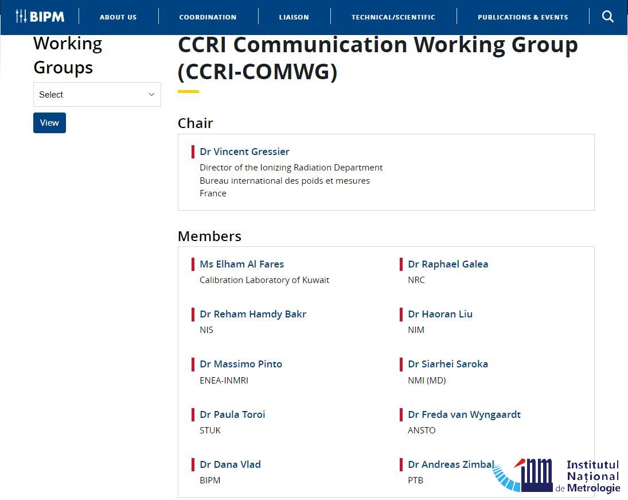Open the search magnifier icon
The height and width of the screenshot is (500, 628).
click(x=608, y=16)
